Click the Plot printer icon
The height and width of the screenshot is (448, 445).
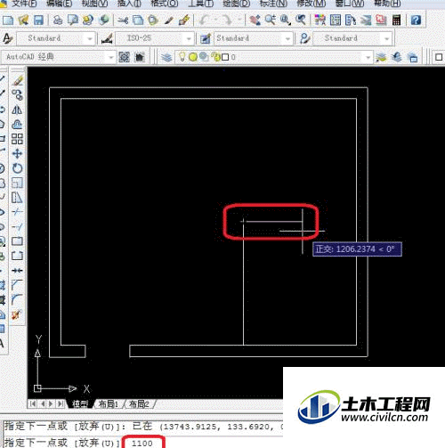[x=58, y=20]
